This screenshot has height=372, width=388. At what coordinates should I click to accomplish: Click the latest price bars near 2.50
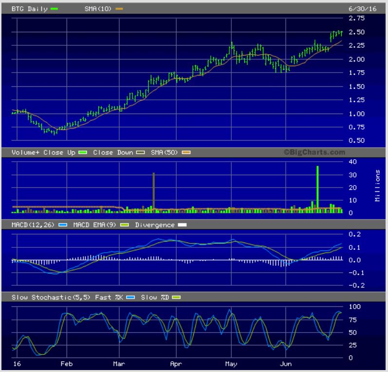click(336, 35)
